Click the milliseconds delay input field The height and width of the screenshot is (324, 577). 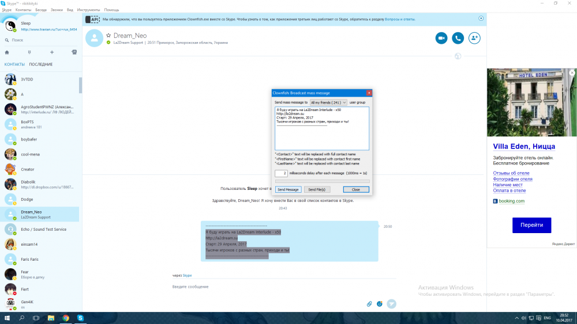point(281,173)
